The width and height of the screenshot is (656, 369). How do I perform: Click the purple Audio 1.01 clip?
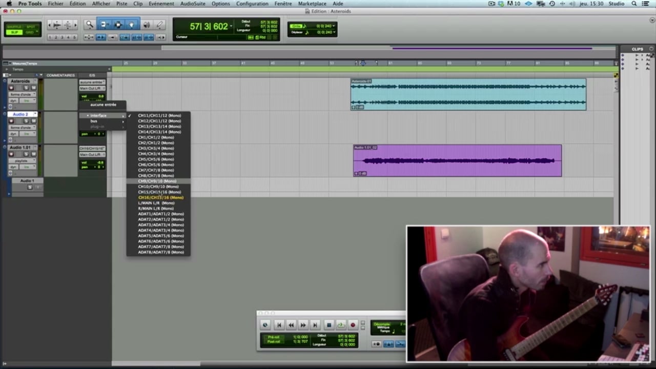point(457,160)
